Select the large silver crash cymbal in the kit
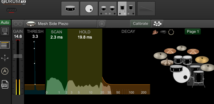The width and height of the screenshot is (214, 104). (x=160, y=56)
